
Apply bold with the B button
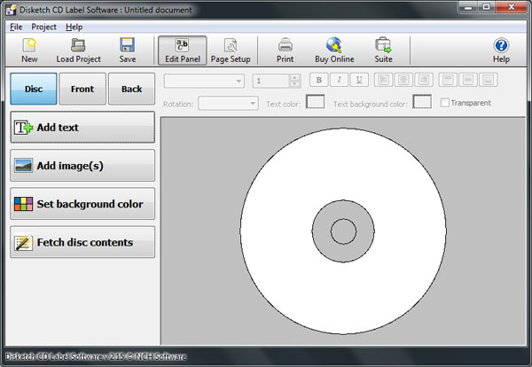point(318,80)
